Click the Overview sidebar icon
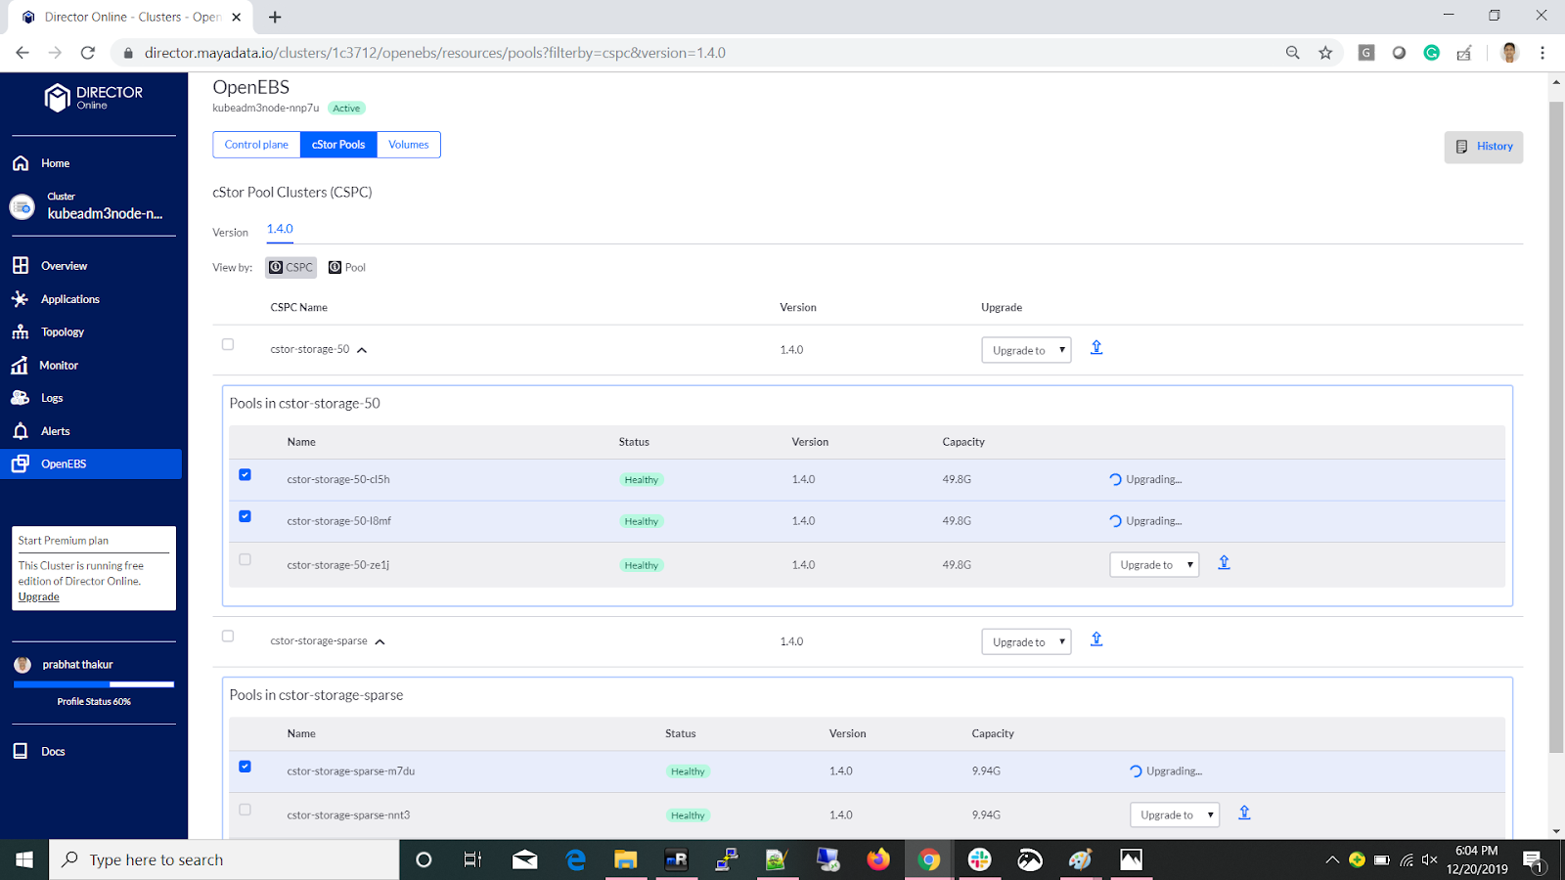The image size is (1565, 880). pyautogui.click(x=21, y=266)
